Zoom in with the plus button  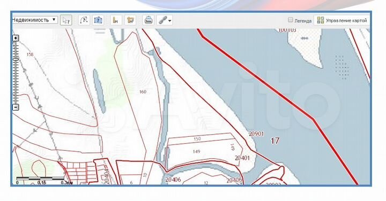pyautogui.click(x=16, y=38)
